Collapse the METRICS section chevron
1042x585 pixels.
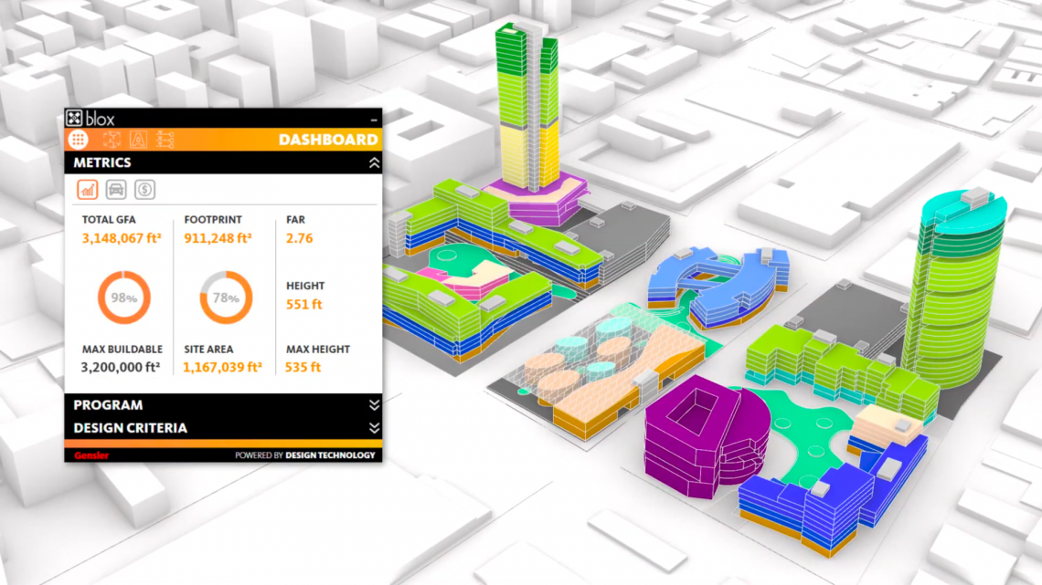[x=373, y=162]
